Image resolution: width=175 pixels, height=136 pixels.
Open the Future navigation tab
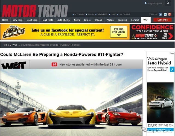(x=87, y=20)
